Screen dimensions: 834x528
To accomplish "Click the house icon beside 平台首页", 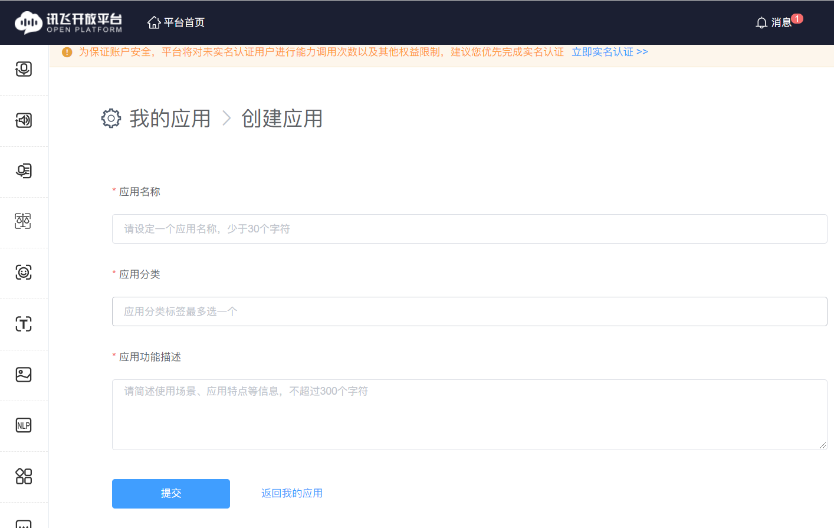I will (154, 22).
